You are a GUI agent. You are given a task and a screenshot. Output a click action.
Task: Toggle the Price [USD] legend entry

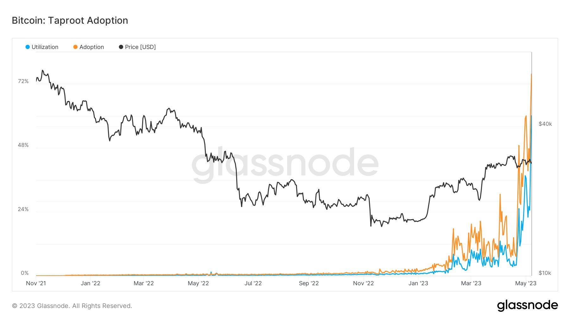pos(137,47)
